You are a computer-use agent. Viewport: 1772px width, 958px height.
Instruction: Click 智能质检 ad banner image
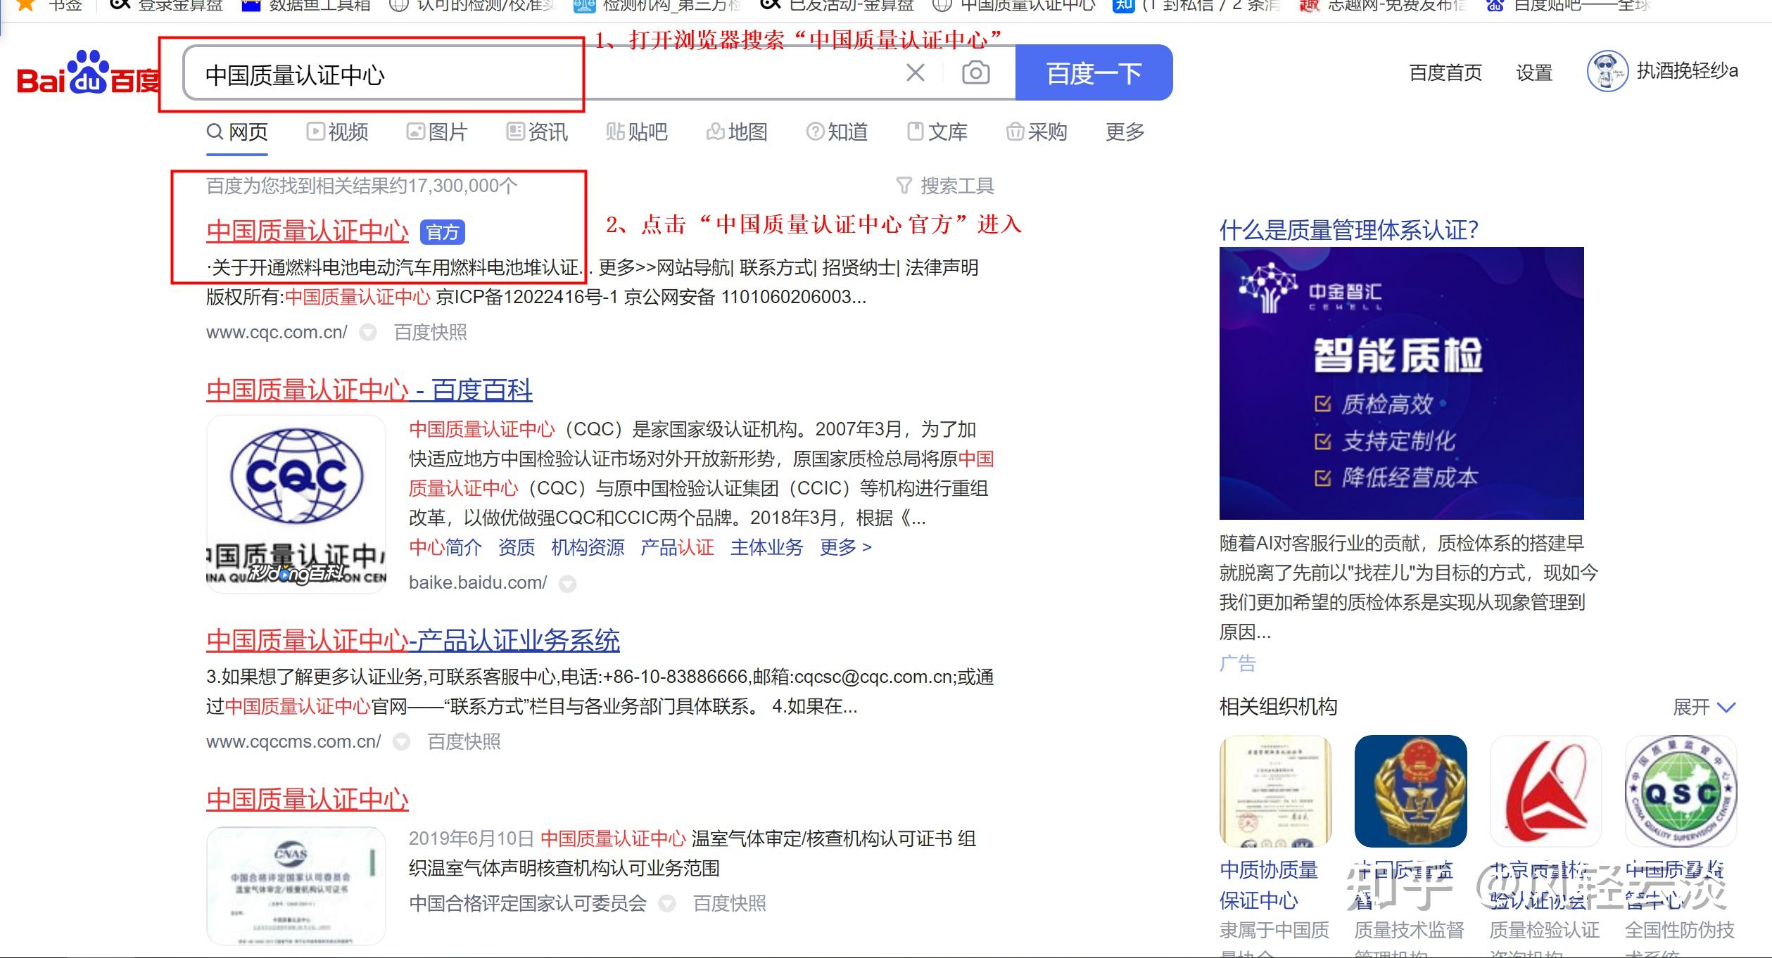[1401, 383]
